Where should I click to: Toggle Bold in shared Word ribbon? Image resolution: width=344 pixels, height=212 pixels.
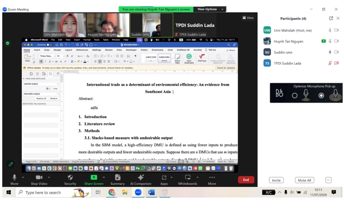click(x=41, y=61)
